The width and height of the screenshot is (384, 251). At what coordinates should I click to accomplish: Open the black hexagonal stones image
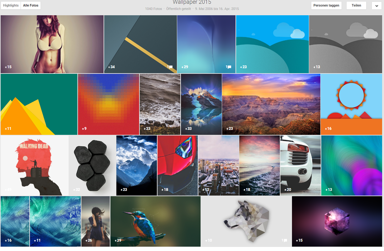92,165
